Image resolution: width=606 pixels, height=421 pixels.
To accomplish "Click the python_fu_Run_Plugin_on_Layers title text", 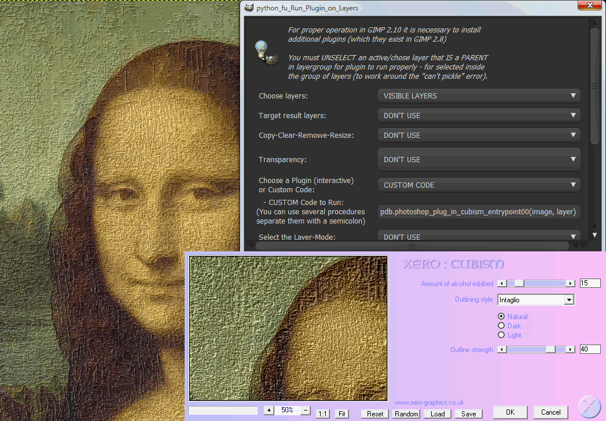I will click(307, 8).
